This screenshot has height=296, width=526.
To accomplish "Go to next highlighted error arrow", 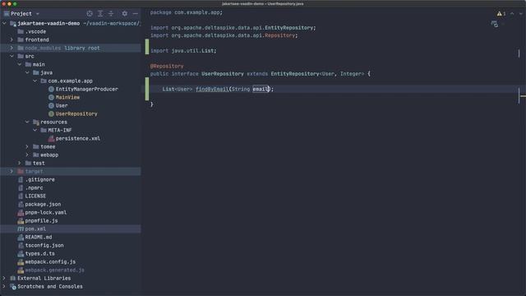I will [x=520, y=13].
